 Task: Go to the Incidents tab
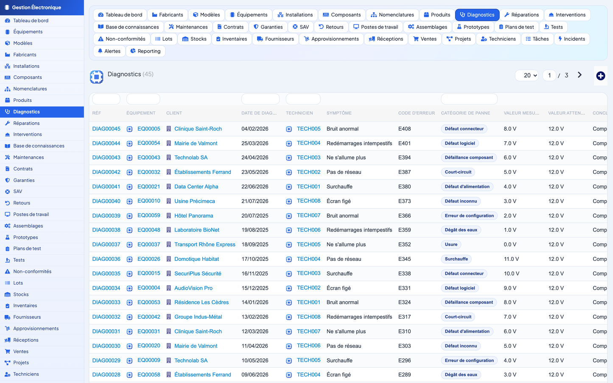[x=571, y=39]
